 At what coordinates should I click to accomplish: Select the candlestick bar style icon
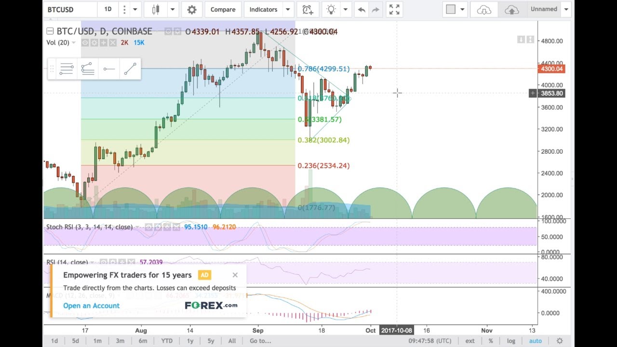156,10
